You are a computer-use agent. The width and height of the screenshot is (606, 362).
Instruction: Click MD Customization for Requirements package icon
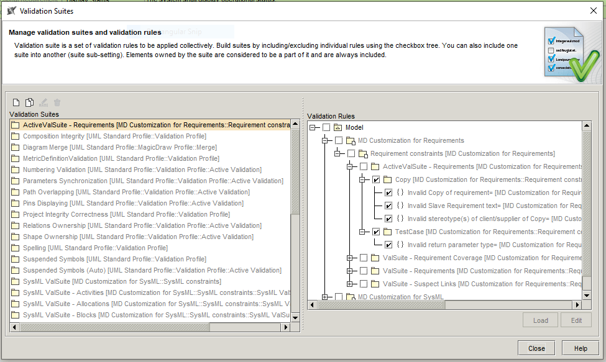351,140
